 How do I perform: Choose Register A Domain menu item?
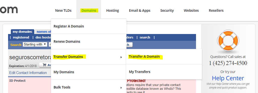69,26
